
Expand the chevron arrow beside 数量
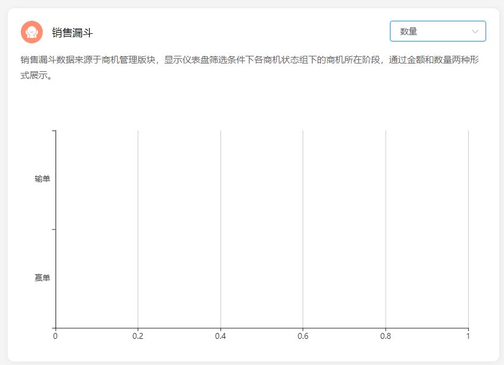coord(475,31)
